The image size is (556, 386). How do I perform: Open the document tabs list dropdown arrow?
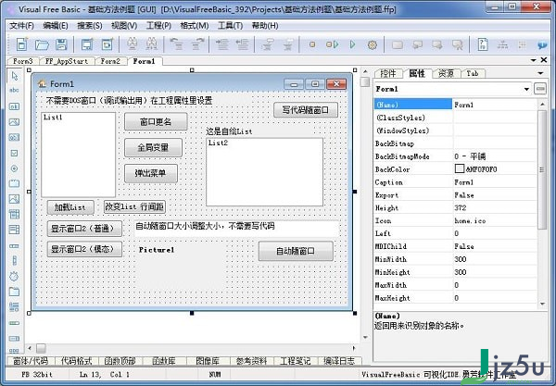tap(534, 60)
